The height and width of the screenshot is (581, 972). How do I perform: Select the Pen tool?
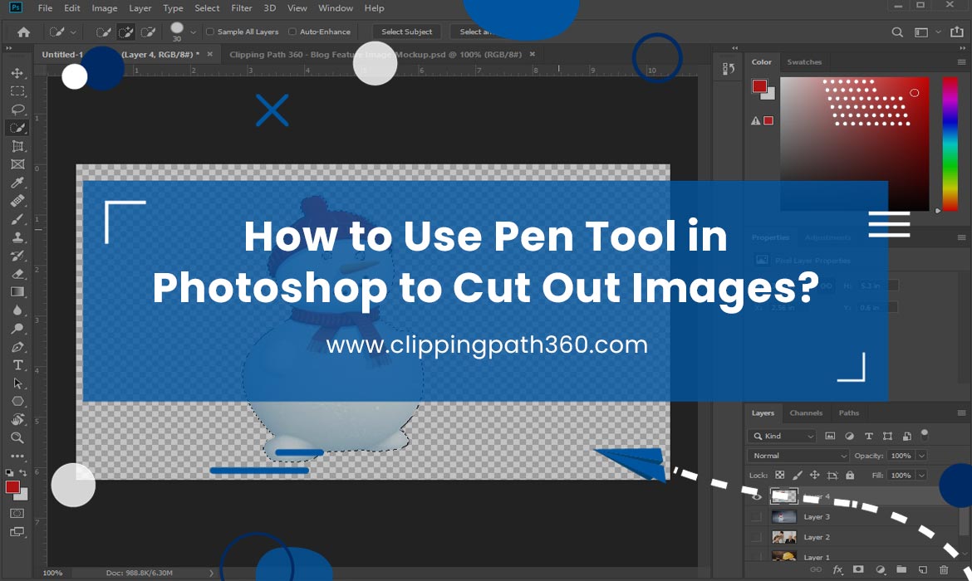tap(17, 347)
